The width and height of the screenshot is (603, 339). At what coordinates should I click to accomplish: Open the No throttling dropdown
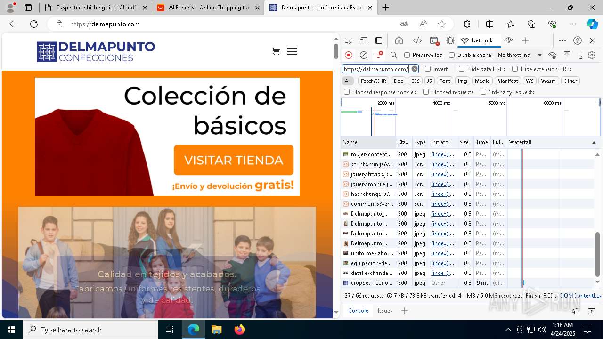(520, 55)
